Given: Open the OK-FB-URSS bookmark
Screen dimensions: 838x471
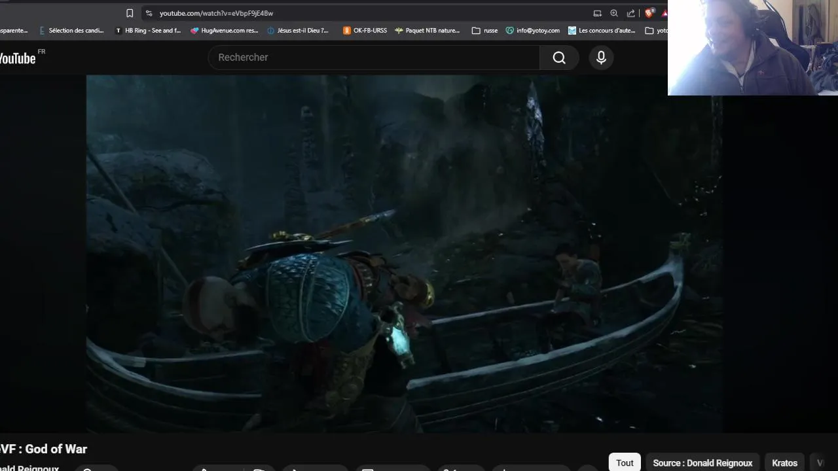Looking at the screenshot, I should pyautogui.click(x=365, y=30).
